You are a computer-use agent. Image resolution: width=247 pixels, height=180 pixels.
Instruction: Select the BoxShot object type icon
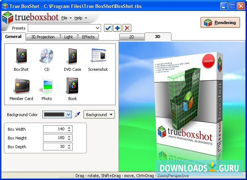[21, 55]
